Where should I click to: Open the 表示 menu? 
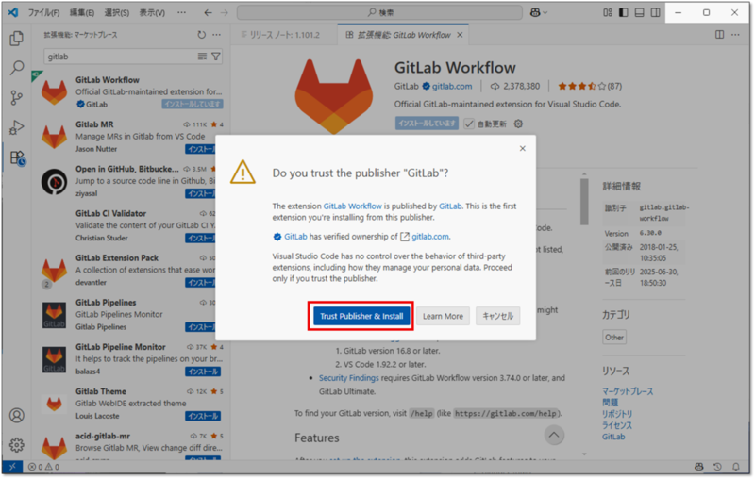[x=152, y=12]
